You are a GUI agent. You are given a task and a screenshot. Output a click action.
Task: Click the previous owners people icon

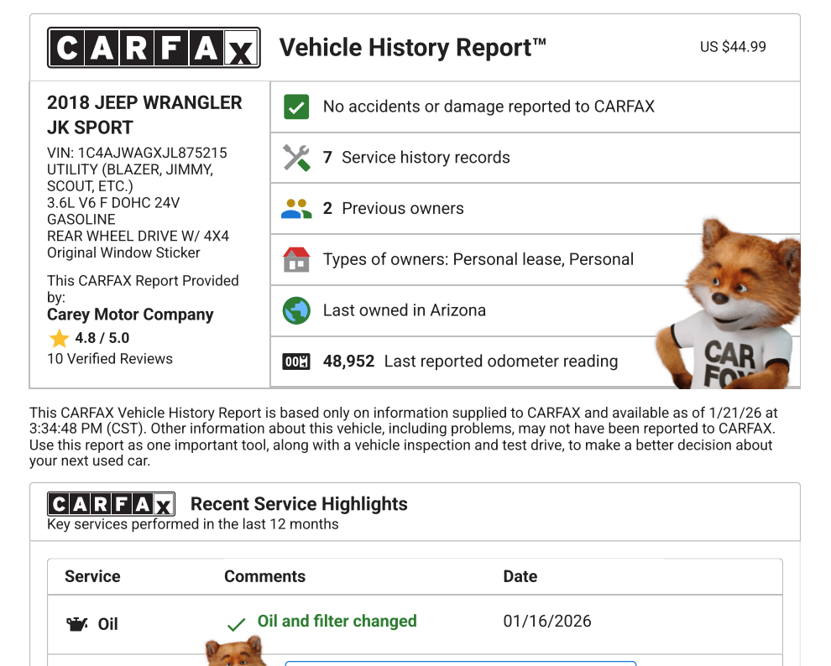coord(296,209)
